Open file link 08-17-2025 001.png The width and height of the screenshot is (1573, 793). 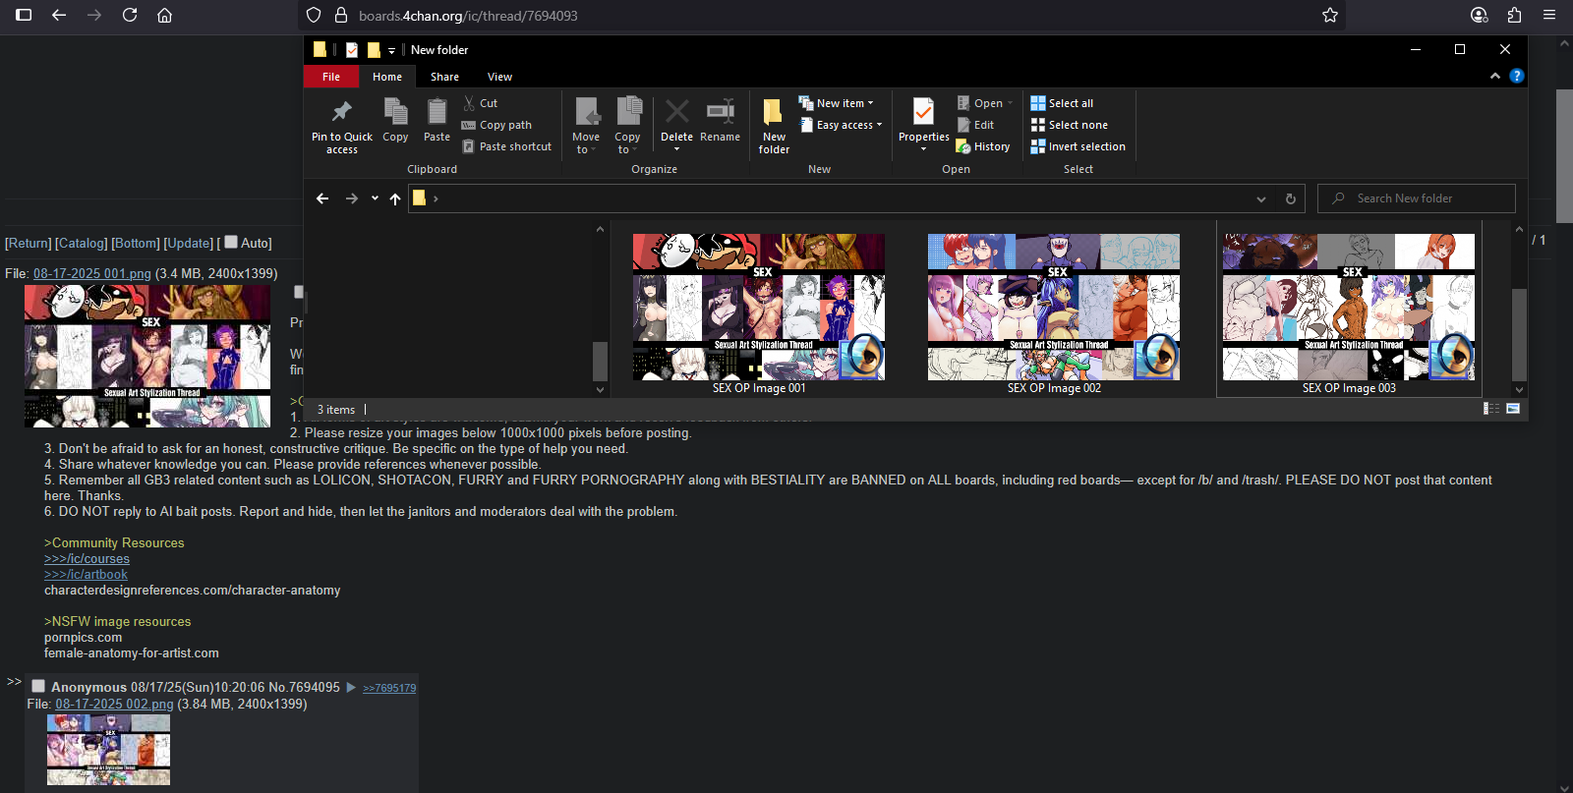click(x=92, y=273)
